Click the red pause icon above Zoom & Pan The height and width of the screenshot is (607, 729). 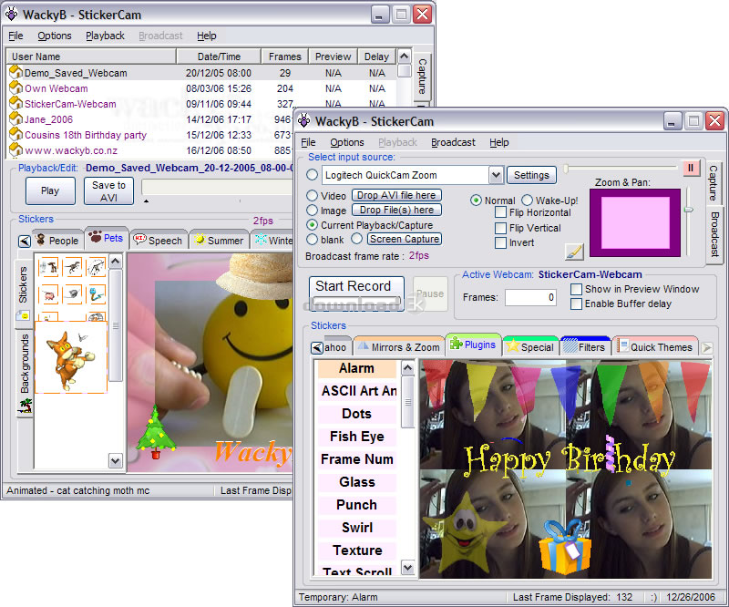click(691, 168)
